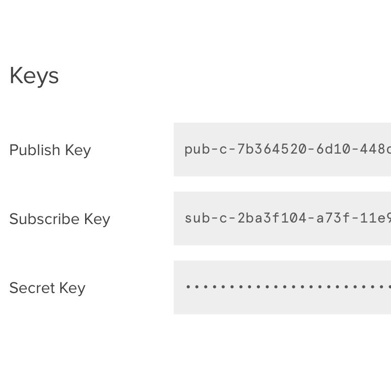Click the Subscribe Key text field

[282, 218]
